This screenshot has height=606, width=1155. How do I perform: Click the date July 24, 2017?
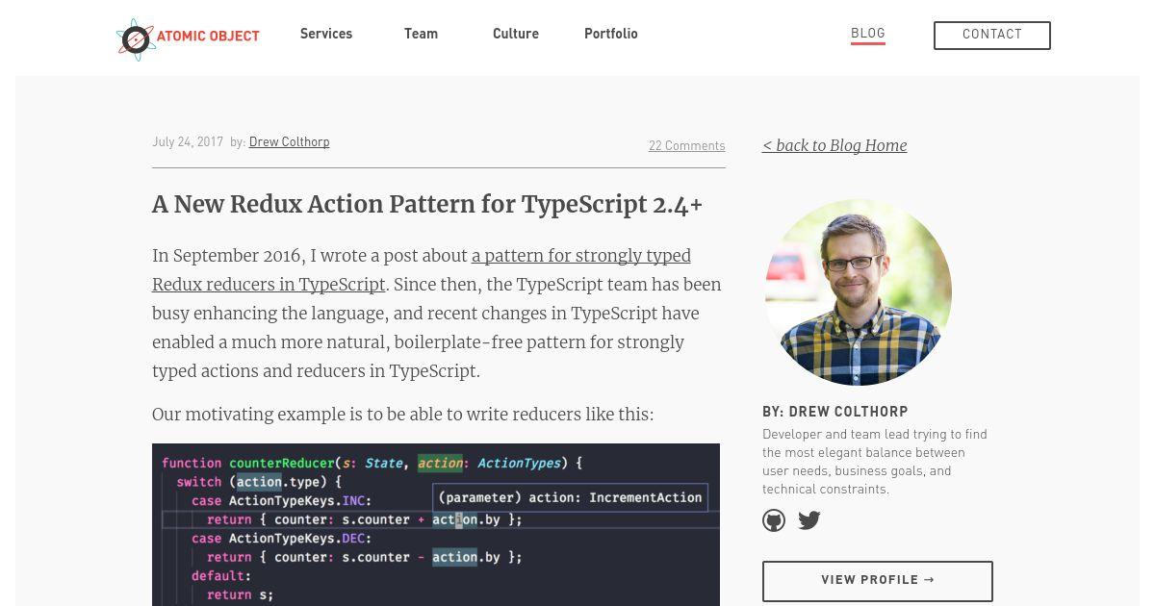188,142
